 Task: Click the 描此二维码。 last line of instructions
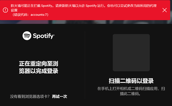130,94
